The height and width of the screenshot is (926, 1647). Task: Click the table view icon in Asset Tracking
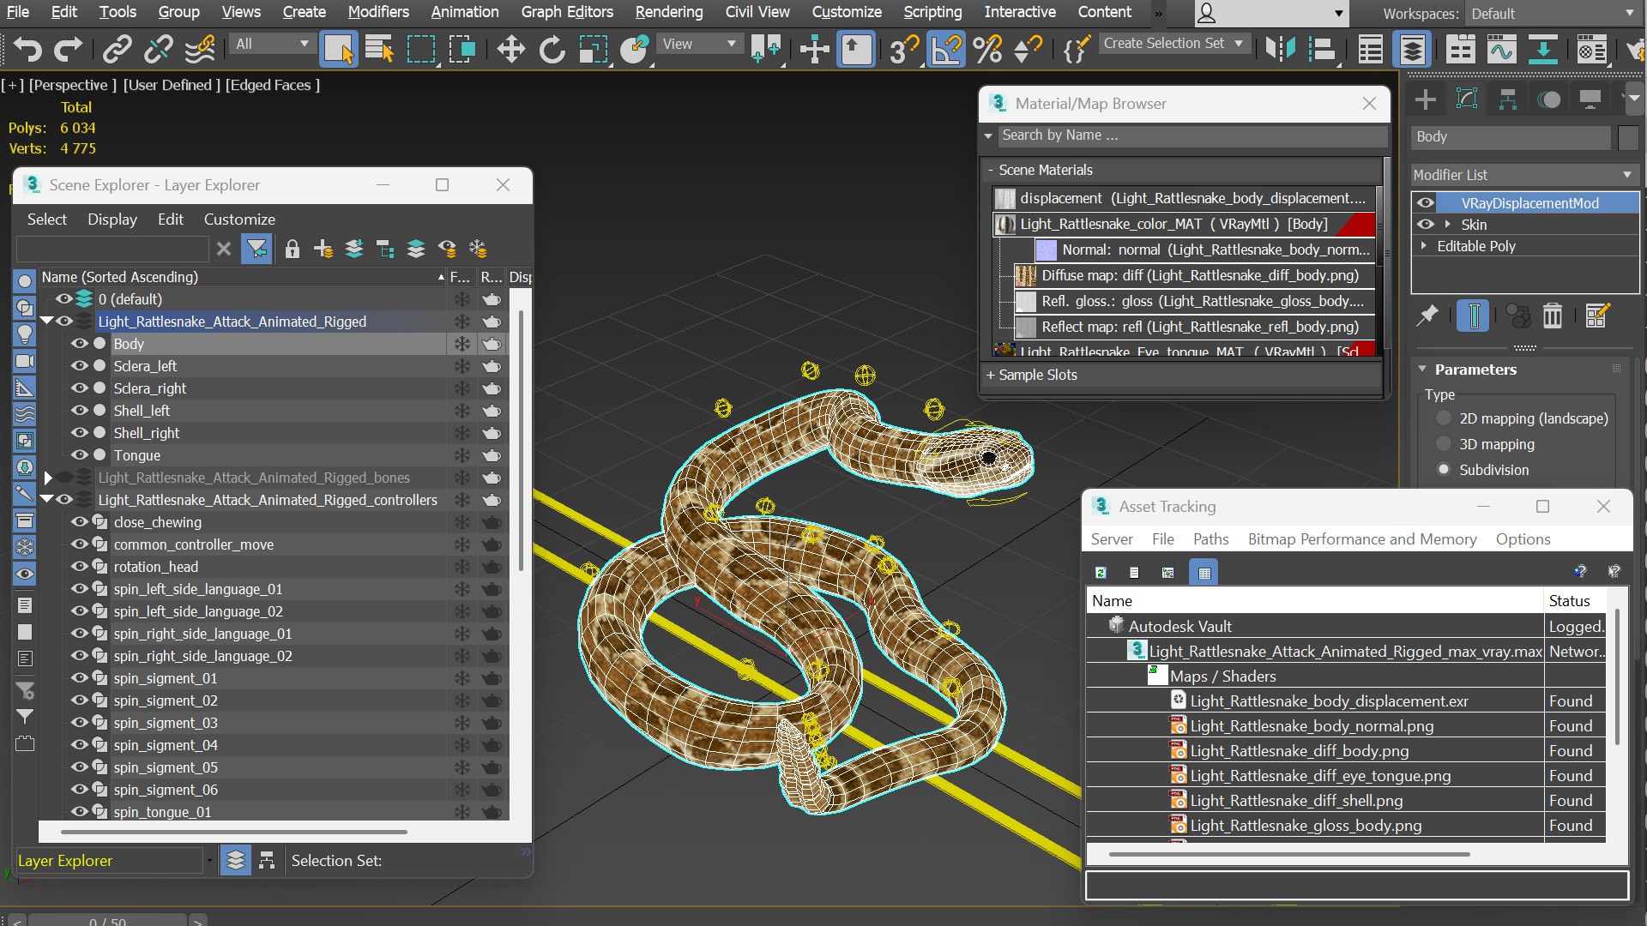pyautogui.click(x=1204, y=572)
